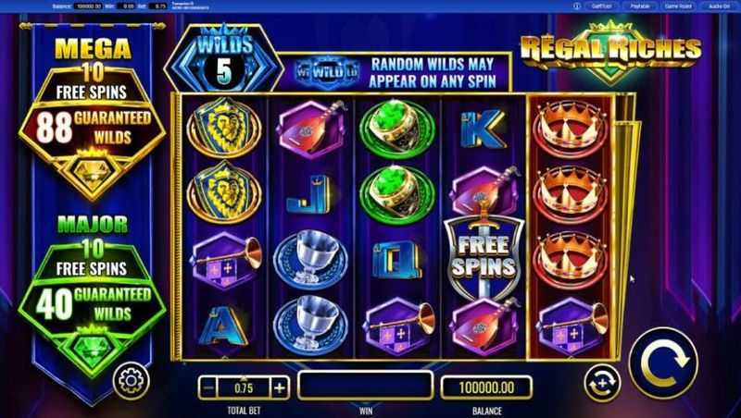
Task: Click the Wilds 5 counter hexagon
Action: point(224,60)
